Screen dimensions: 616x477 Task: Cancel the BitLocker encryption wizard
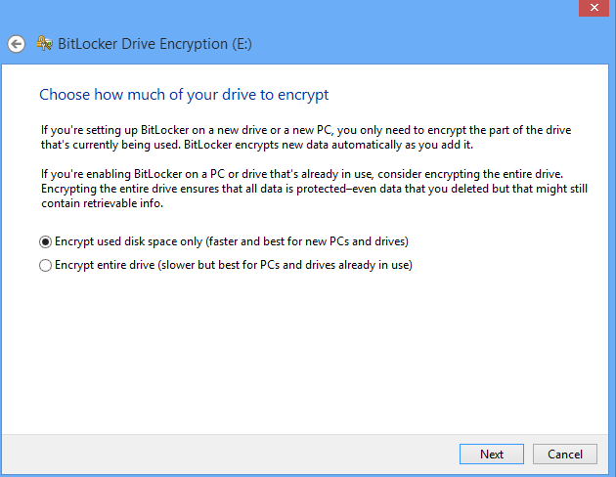pyautogui.click(x=565, y=455)
